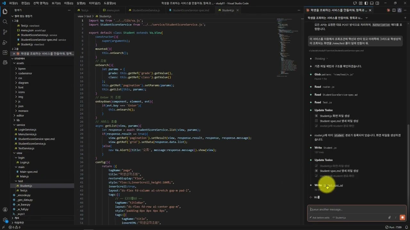This screenshot has height=230, width=410.
Task: Click the Port : 7599 status item
Action: pyautogui.click(x=393, y=227)
